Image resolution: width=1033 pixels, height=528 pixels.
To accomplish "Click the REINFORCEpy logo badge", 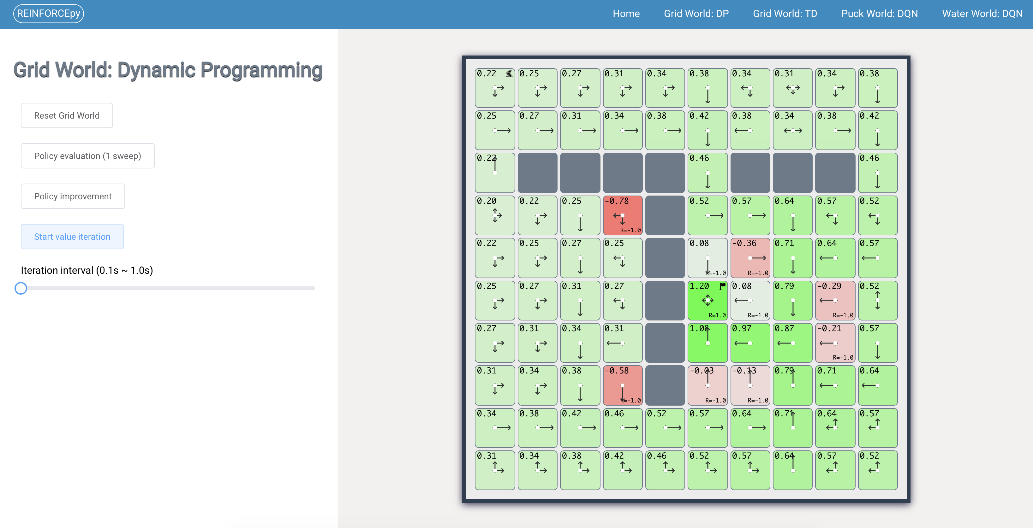I will coord(49,14).
